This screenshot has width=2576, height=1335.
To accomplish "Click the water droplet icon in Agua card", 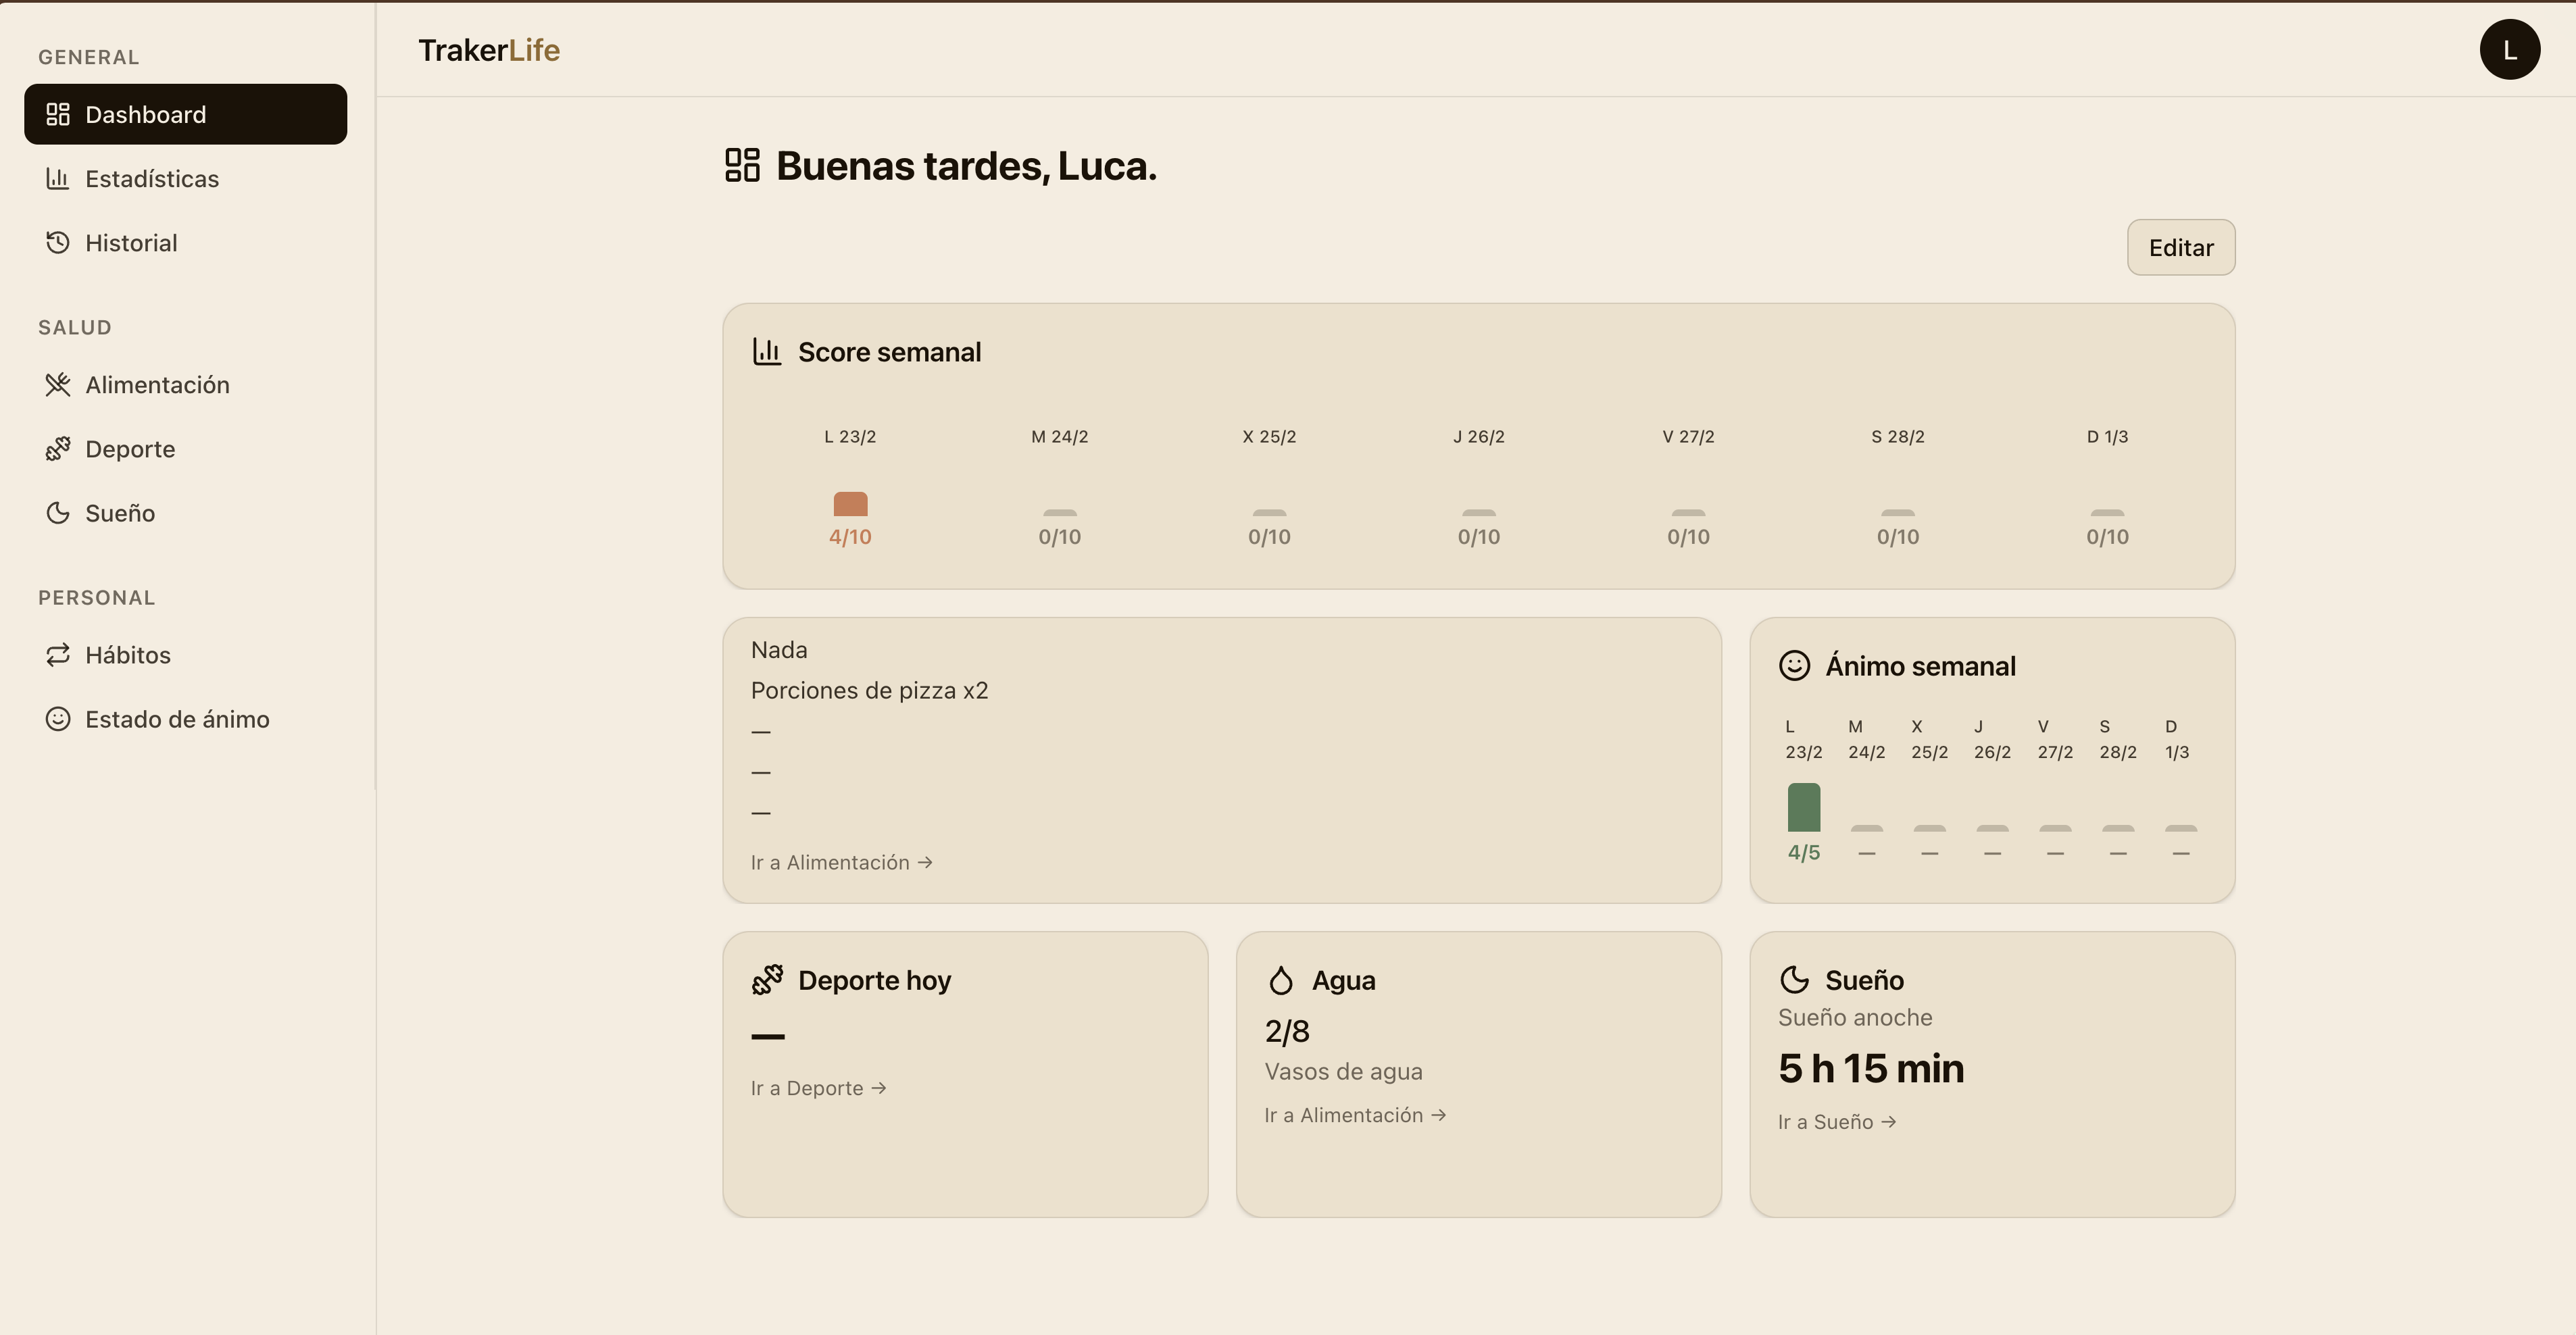I will point(1280,980).
